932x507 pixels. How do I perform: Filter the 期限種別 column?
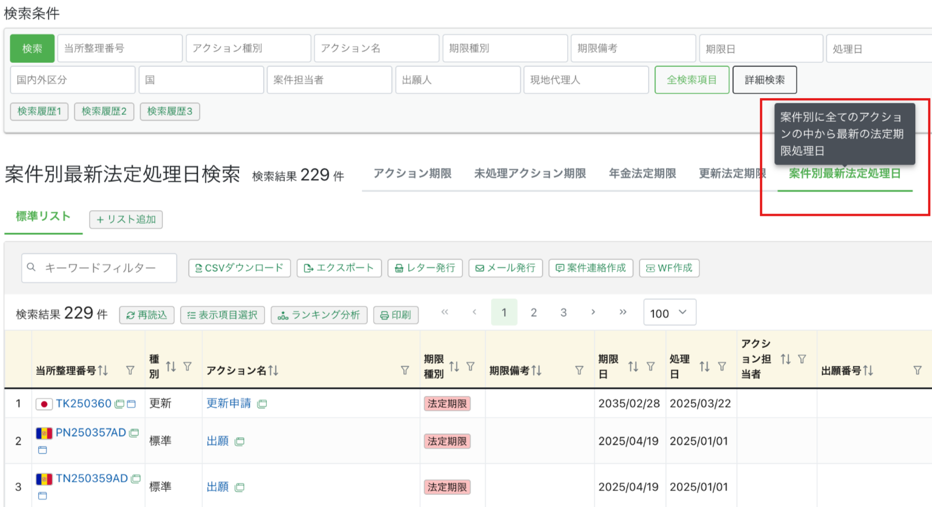(x=471, y=366)
